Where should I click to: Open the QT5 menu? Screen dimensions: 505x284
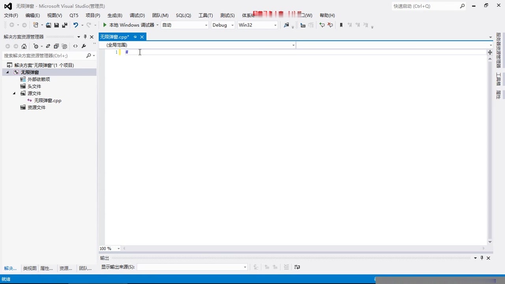click(74, 15)
